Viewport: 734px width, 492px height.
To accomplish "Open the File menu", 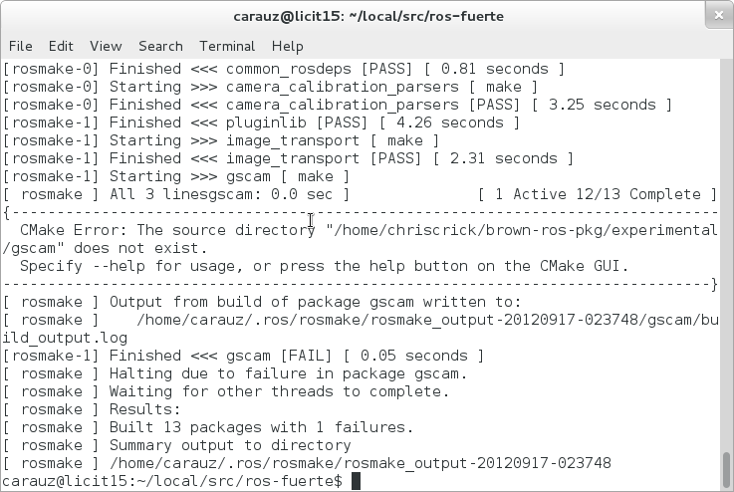I will (x=20, y=46).
